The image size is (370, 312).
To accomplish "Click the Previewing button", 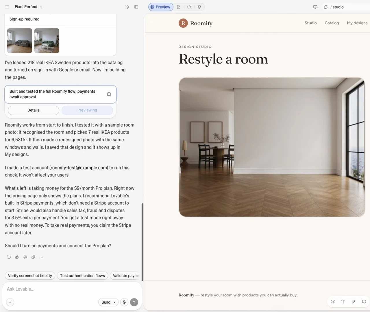I will pyautogui.click(x=87, y=110).
